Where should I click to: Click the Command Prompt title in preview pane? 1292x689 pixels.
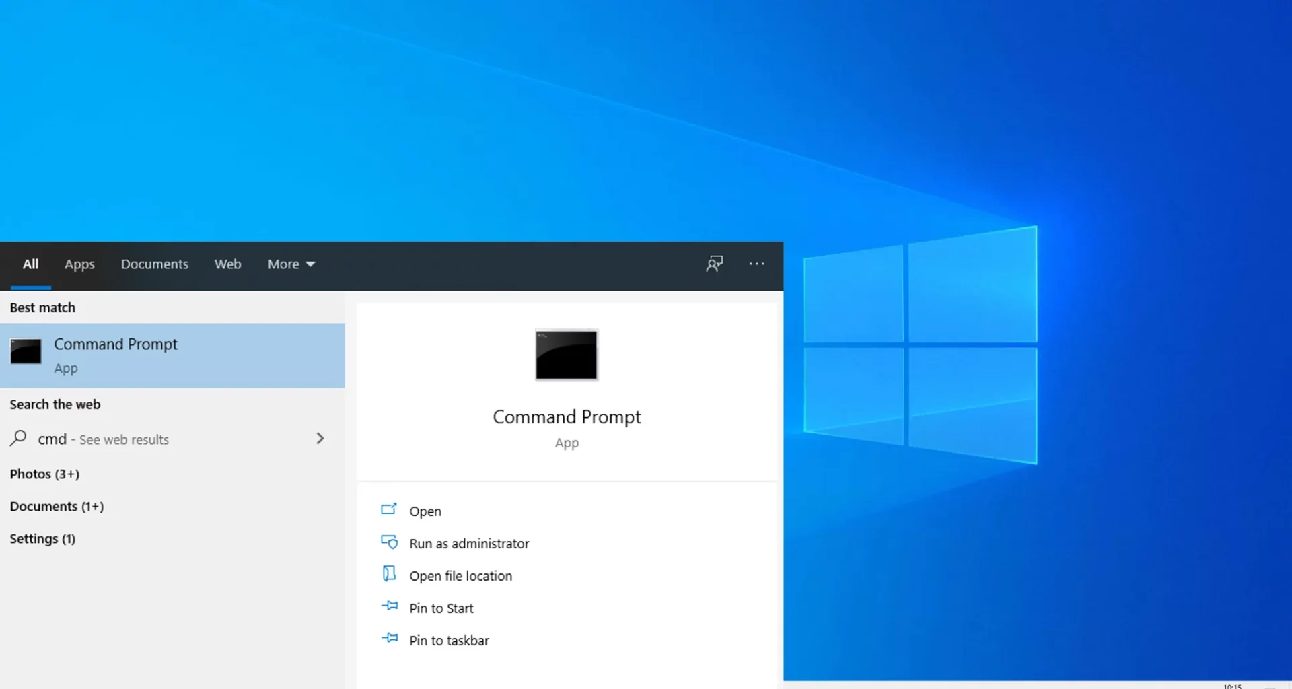[x=567, y=417]
